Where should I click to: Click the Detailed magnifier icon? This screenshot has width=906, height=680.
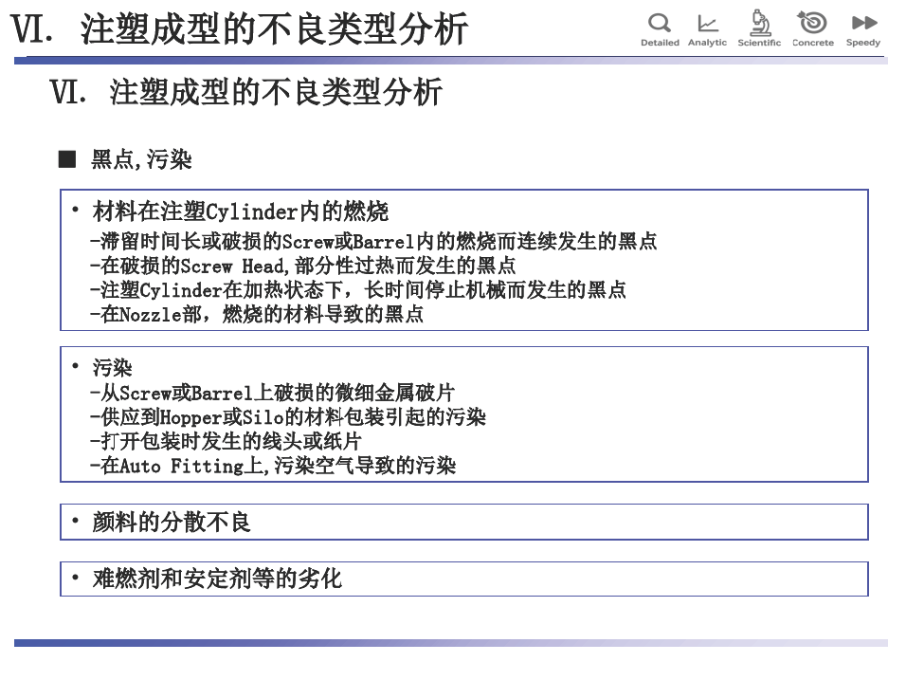660,23
